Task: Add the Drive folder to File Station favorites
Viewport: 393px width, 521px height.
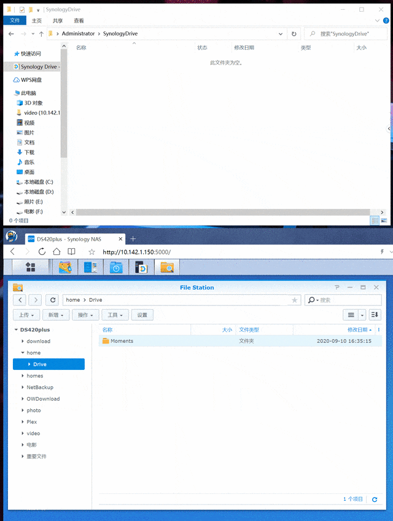Action: tap(294, 300)
